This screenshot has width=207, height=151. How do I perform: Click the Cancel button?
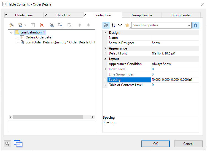(x=188, y=144)
